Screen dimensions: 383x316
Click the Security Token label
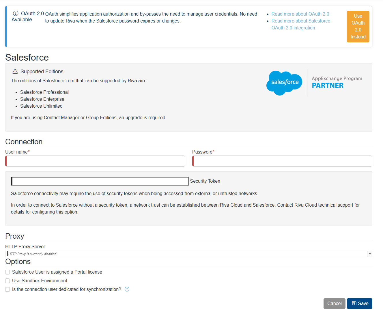[205, 181]
